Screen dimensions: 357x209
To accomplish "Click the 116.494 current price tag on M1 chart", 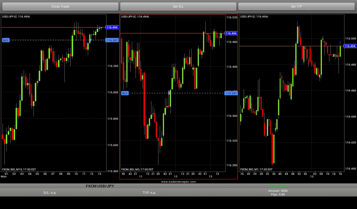I will (x=350, y=46).
